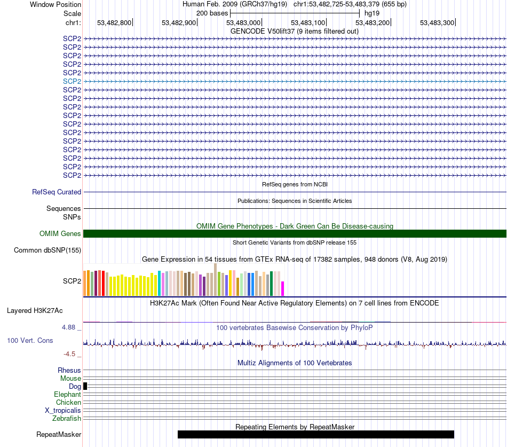This screenshot has height=447, width=507.
Task: Click the OMIM Genes track label
Action: pos(60,234)
